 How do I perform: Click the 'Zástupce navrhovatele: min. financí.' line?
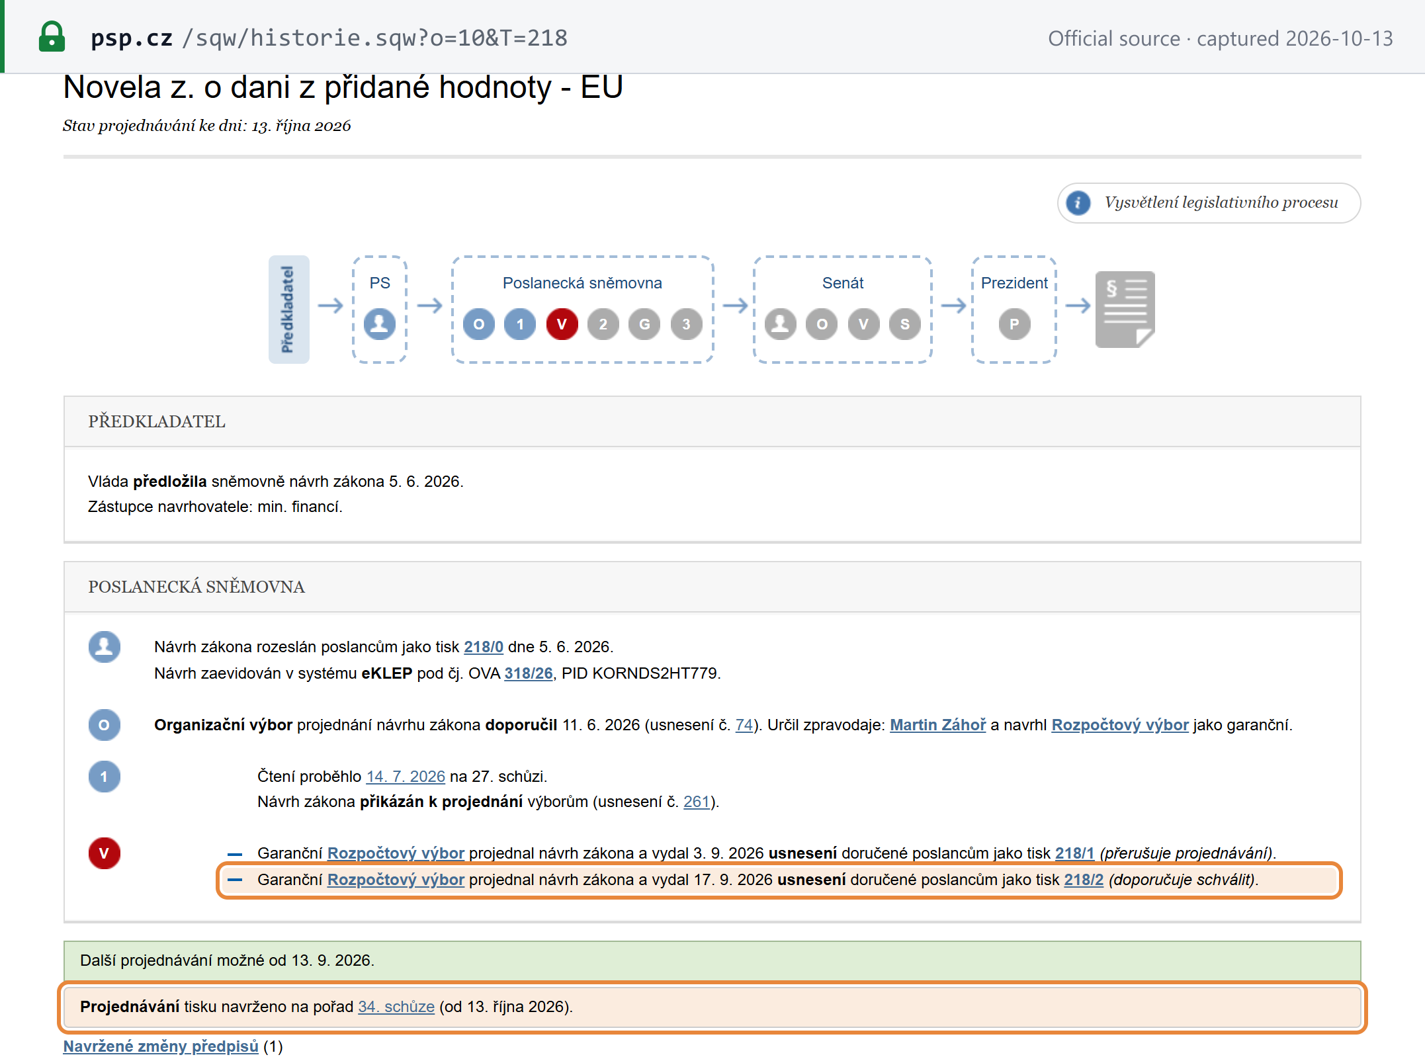(215, 507)
